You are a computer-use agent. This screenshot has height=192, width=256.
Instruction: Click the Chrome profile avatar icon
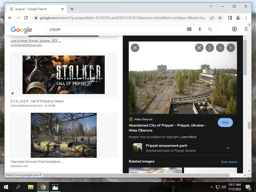(x=238, y=18)
